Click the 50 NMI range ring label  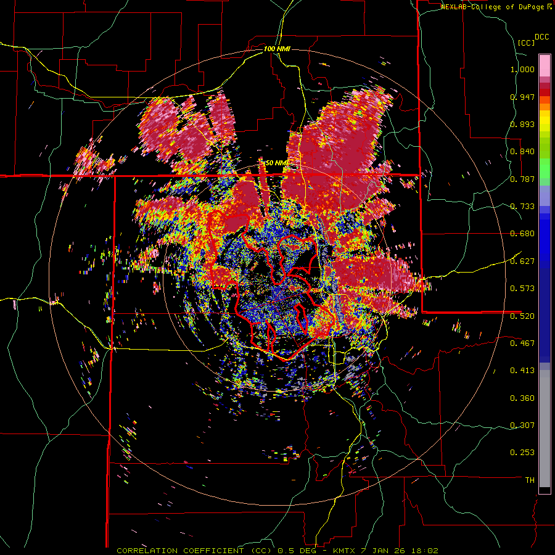click(277, 163)
